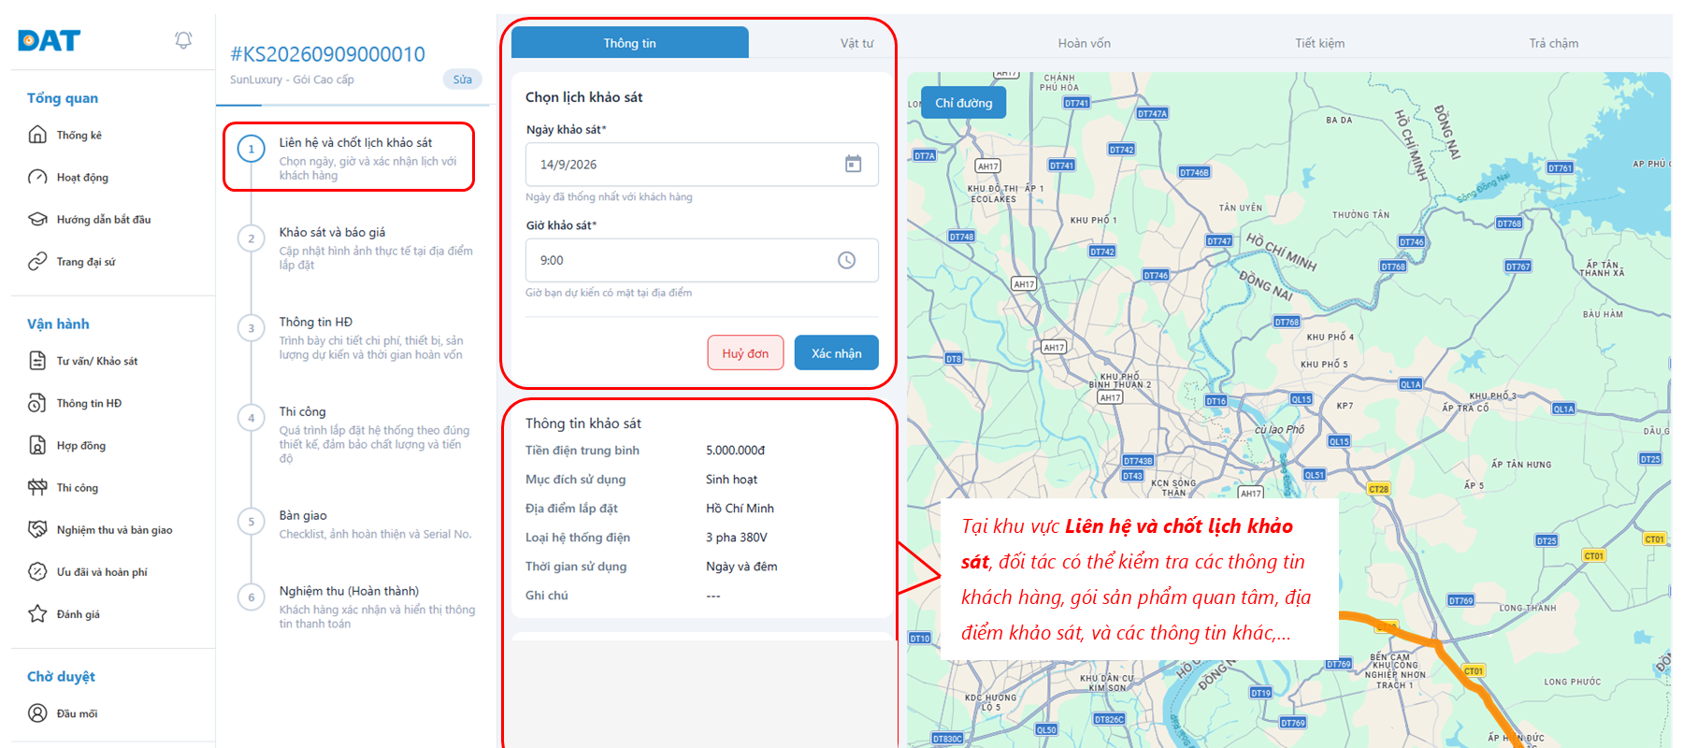Screen dimensions: 1683x748
Task: Open the calendar date picker icon
Action: 853,164
